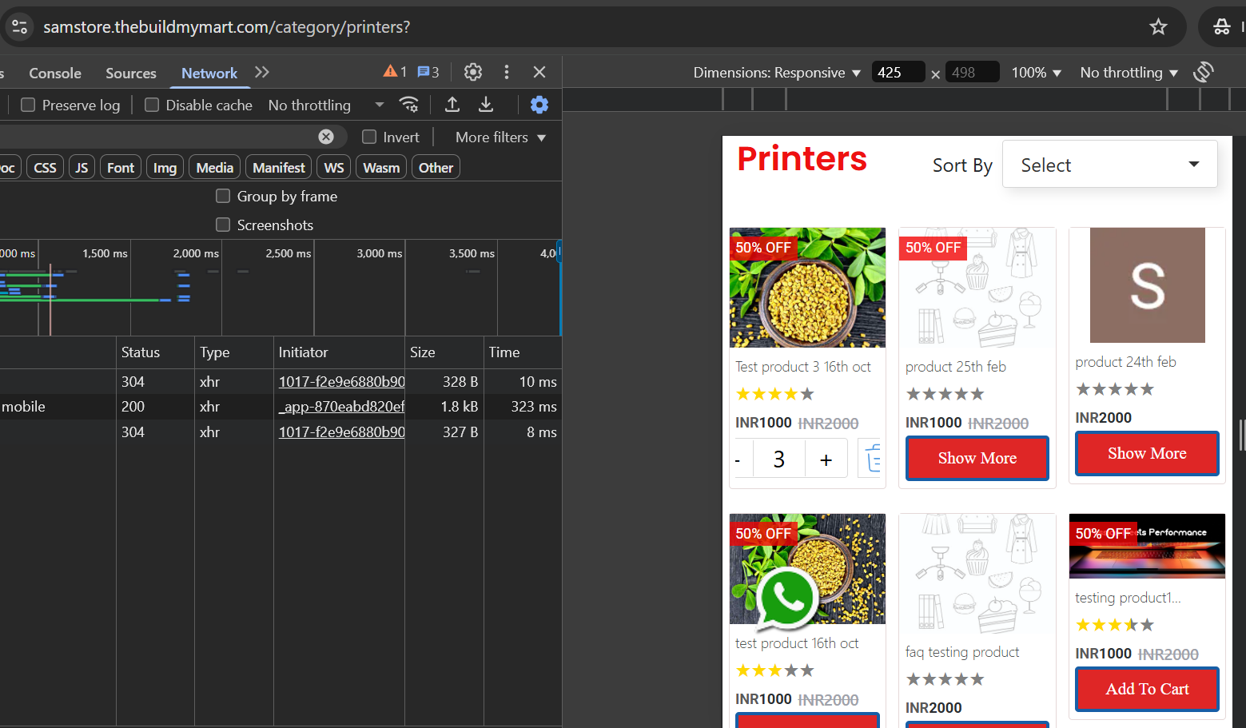Clear the network filter text
The height and width of the screenshot is (728, 1246).
326,137
